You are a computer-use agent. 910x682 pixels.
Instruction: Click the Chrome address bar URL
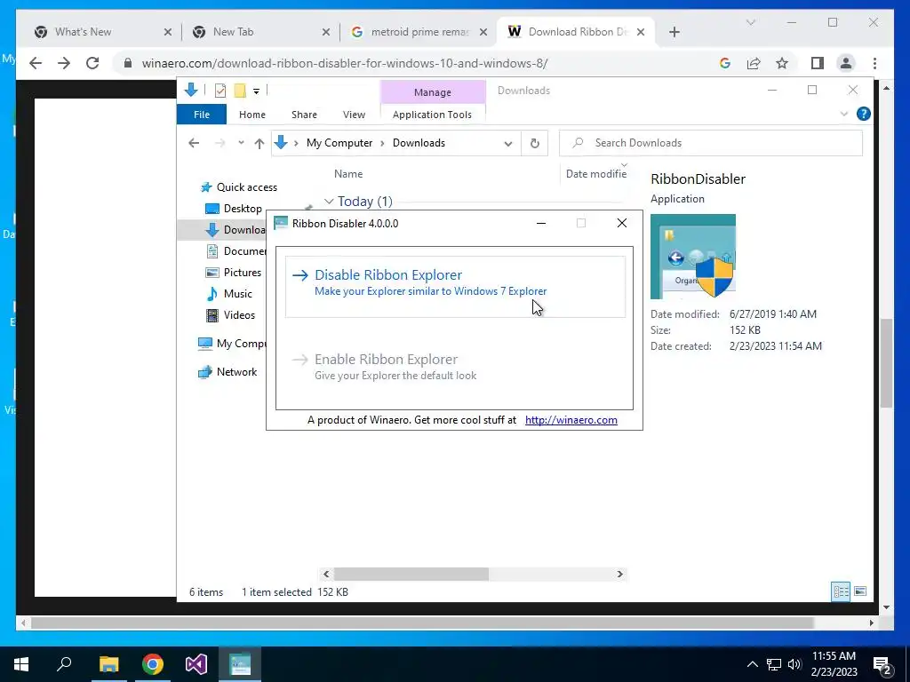(x=345, y=63)
